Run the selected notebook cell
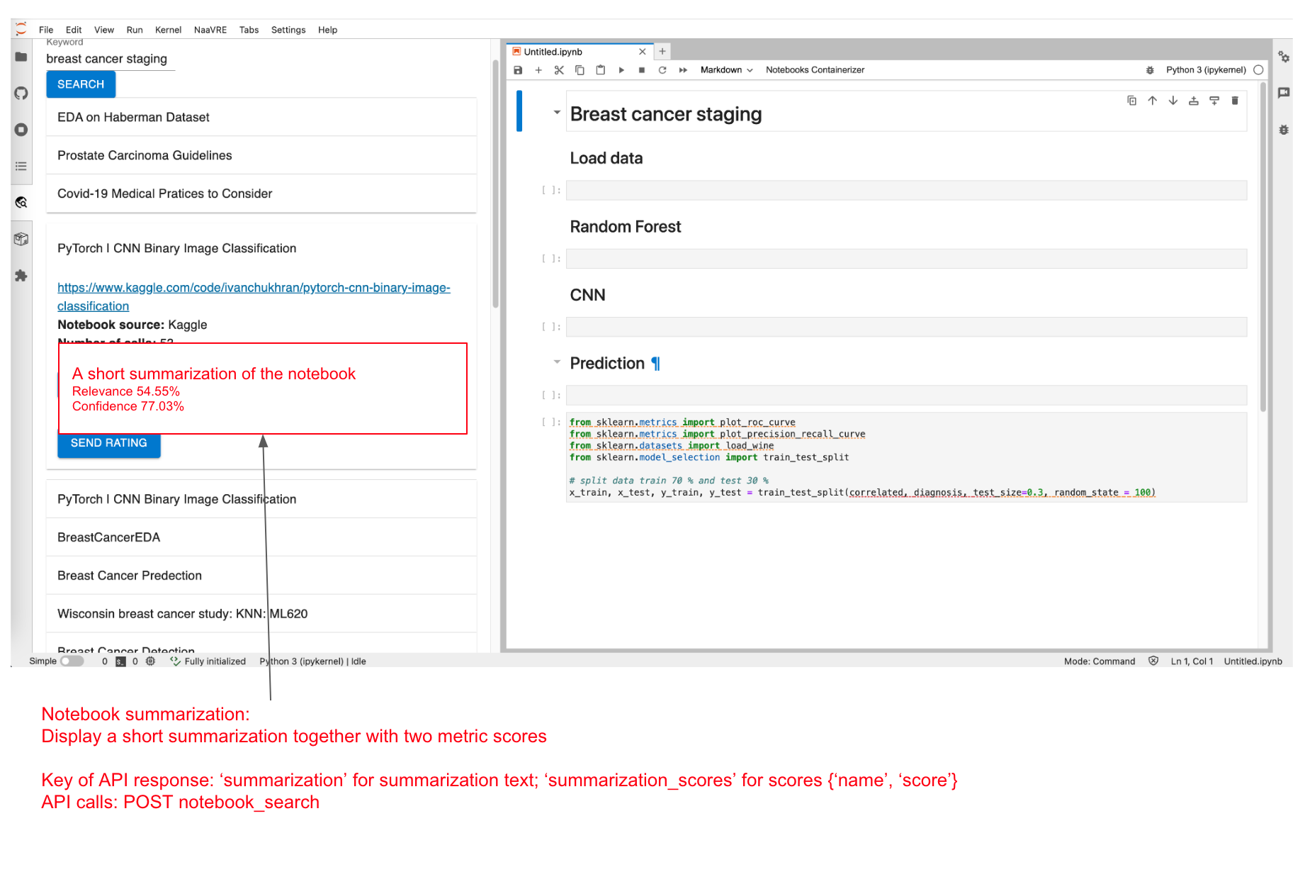The width and height of the screenshot is (1305, 872). pyautogui.click(x=621, y=69)
